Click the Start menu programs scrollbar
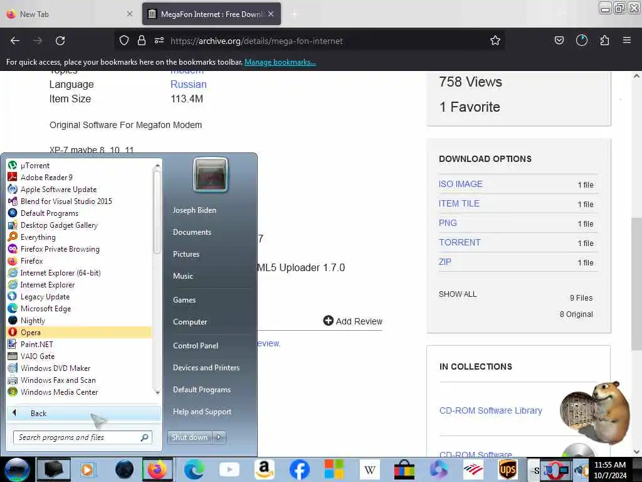The width and height of the screenshot is (642, 482). coord(157,212)
